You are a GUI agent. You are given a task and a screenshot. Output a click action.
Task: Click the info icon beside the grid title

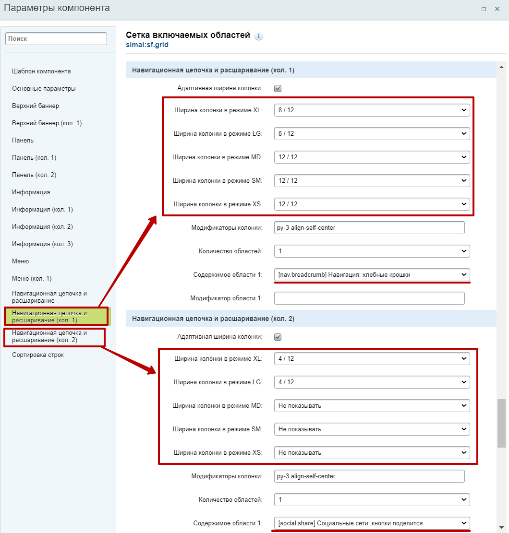[x=259, y=36]
